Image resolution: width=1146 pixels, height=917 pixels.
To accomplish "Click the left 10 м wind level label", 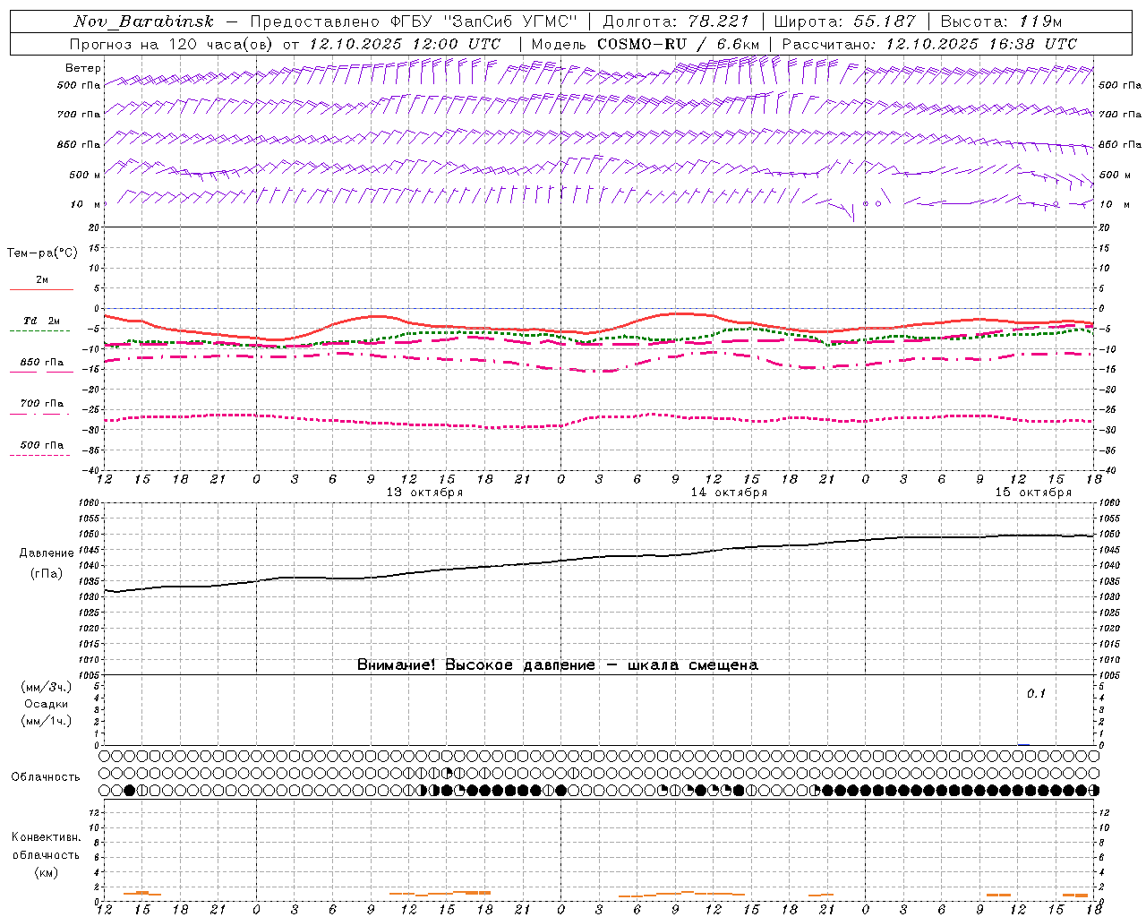I will [85, 204].
